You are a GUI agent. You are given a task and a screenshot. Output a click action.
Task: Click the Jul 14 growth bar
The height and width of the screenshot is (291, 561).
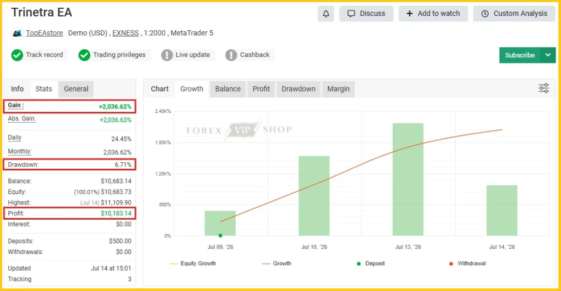coord(502,210)
